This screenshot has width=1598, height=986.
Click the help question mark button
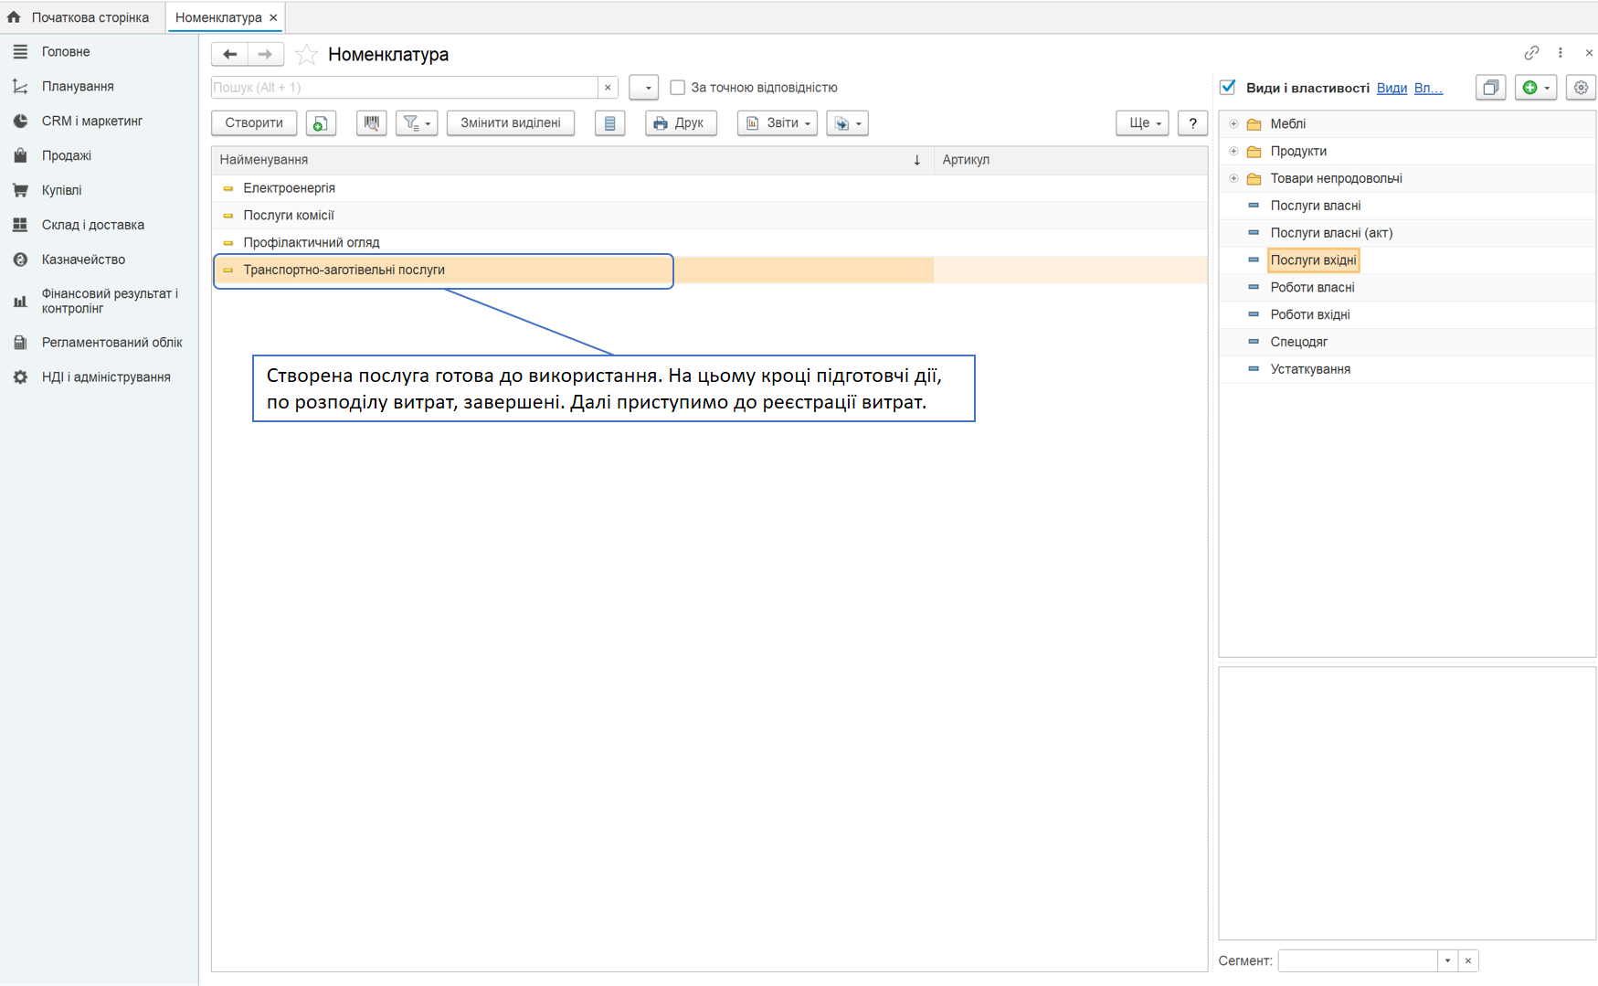(x=1192, y=123)
